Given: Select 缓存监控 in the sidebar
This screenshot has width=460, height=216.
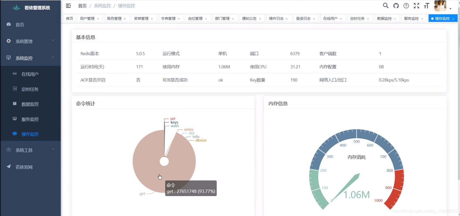Looking at the screenshot, I should click(30, 134).
